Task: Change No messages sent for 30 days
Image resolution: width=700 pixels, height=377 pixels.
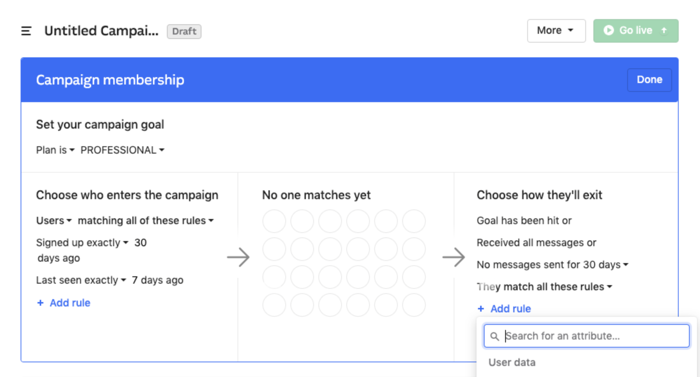Action: pyautogui.click(x=553, y=265)
